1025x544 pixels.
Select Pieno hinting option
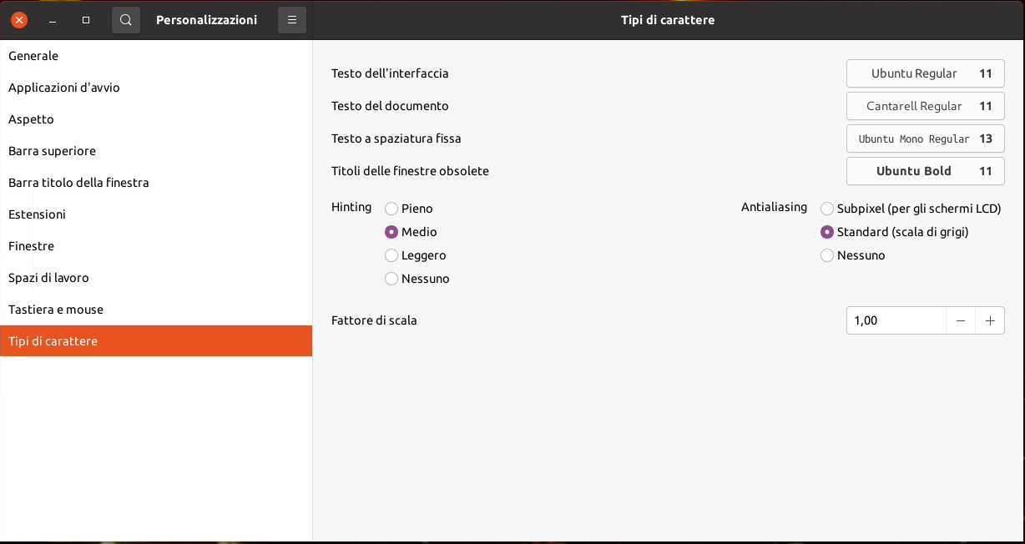click(391, 209)
